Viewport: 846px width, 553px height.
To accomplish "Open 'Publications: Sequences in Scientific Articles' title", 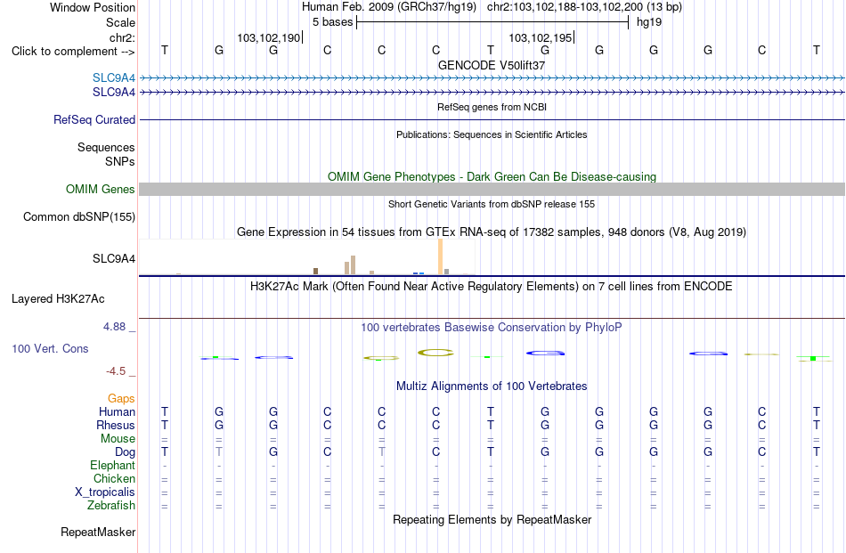I will coord(492,134).
